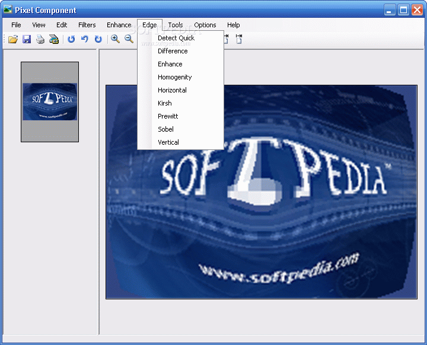Select the Prewitt edge filter

click(180, 116)
